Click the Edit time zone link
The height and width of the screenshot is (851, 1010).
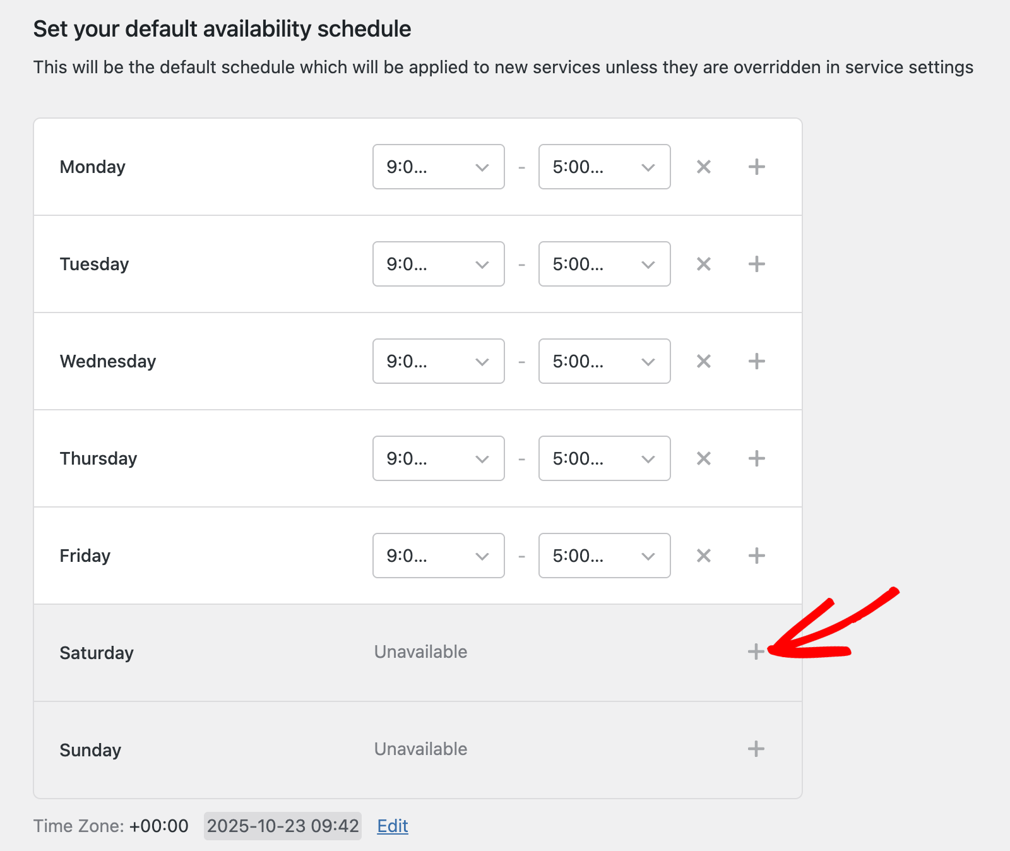pos(393,826)
